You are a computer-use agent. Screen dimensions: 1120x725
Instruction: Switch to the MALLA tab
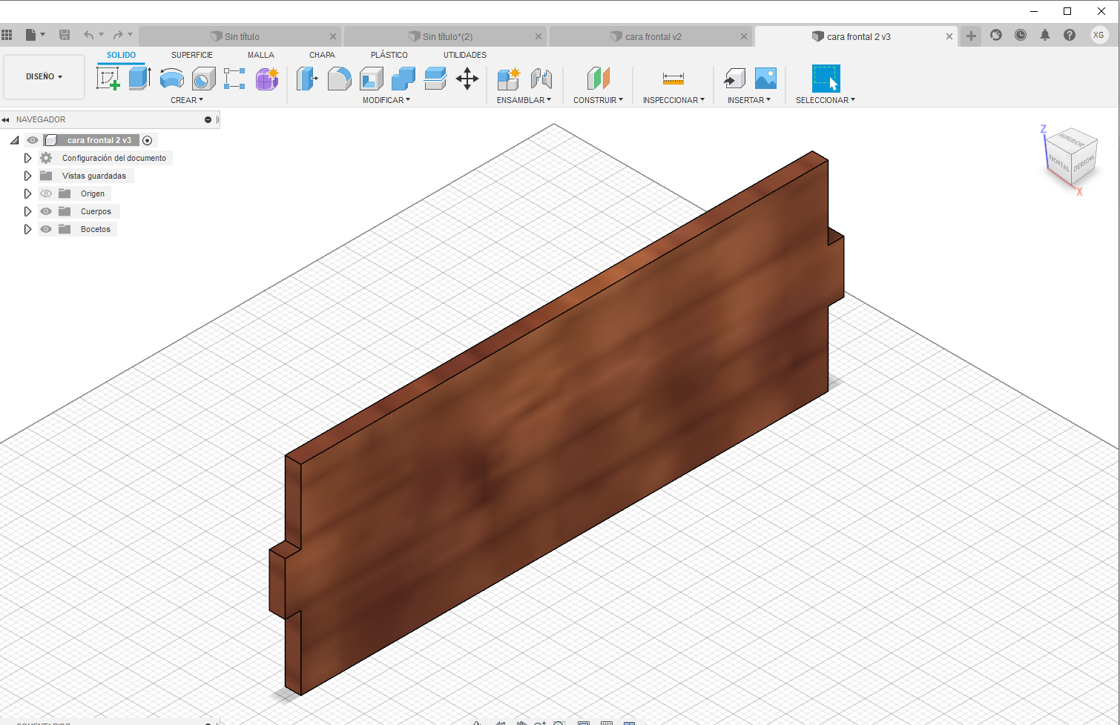point(261,55)
